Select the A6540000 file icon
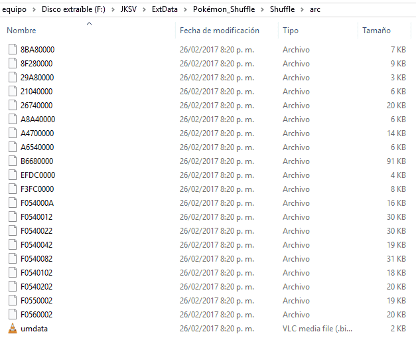The height and width of the screenshot is (342, 416). [13, 147]
